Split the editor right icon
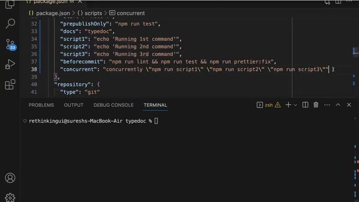This screenshot has width=359, height=202. point(338,2)
